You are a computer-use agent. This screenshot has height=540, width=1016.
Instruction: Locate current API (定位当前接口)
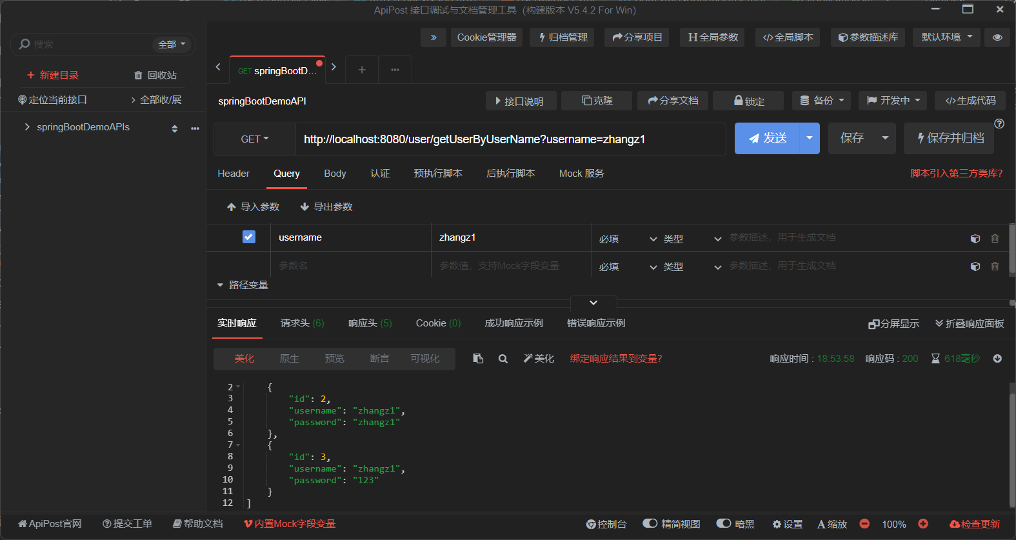click(x=52, y=100)
